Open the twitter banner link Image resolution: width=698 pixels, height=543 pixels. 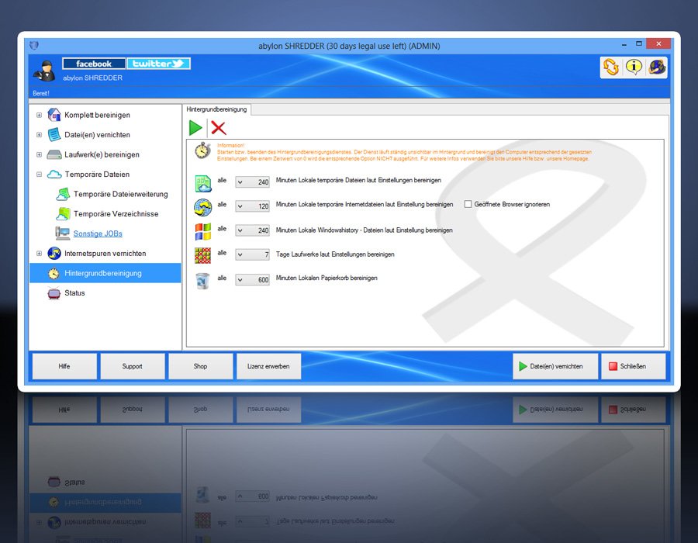tap(158, 64)
